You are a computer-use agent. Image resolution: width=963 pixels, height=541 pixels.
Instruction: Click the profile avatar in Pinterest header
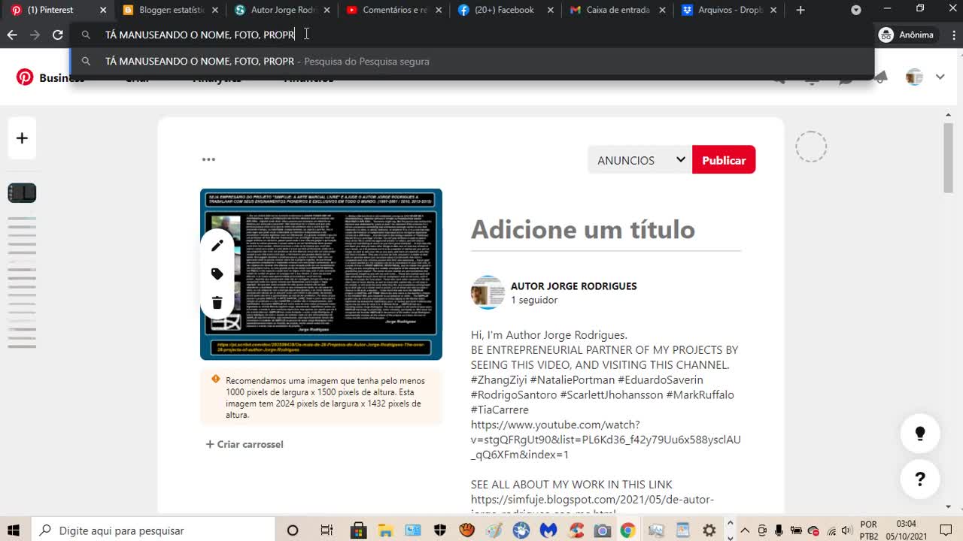pyautogui.click(x=914, y=77)
